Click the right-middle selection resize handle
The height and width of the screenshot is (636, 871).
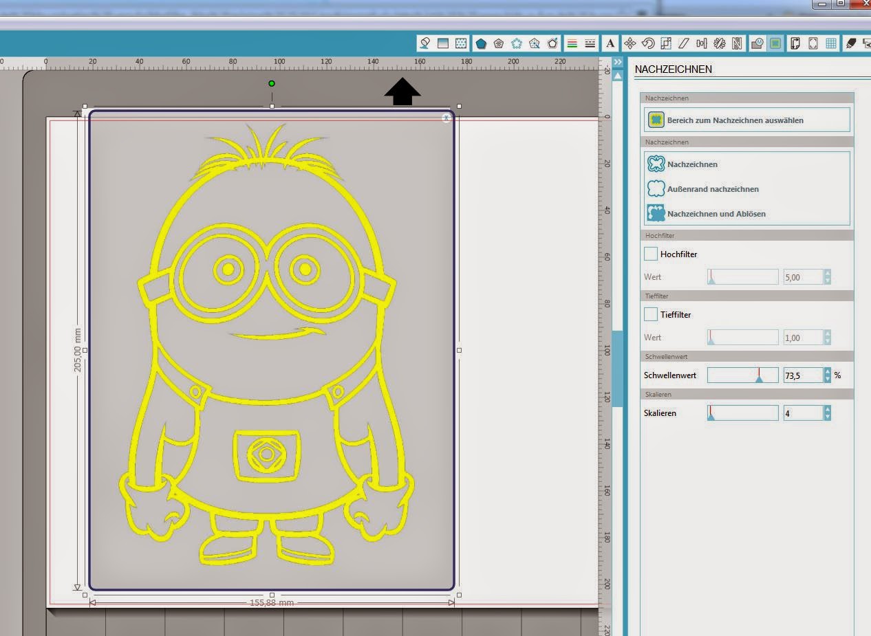(459, 350)
